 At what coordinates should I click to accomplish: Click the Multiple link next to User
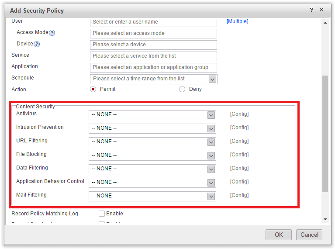(237, 21)
